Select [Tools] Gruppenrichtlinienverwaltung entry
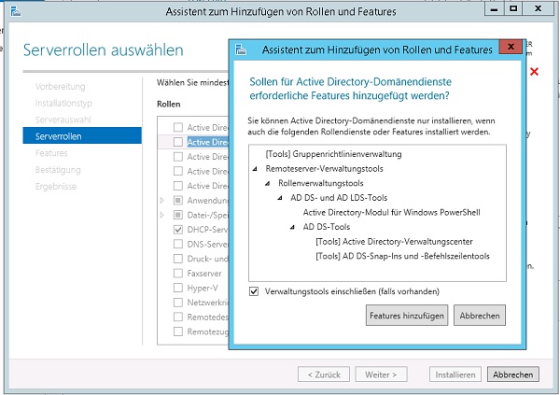The image size is (560, 395). [333, 154]
